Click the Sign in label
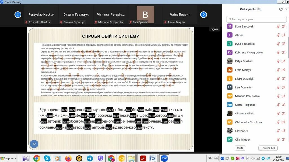This screenshot has height=162, width=289. coord(214,29)
